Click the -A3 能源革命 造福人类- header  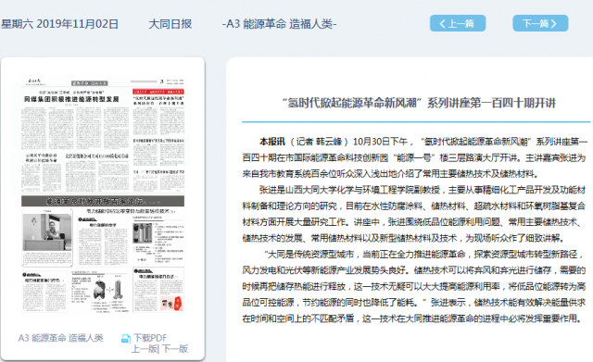(279, 24)
